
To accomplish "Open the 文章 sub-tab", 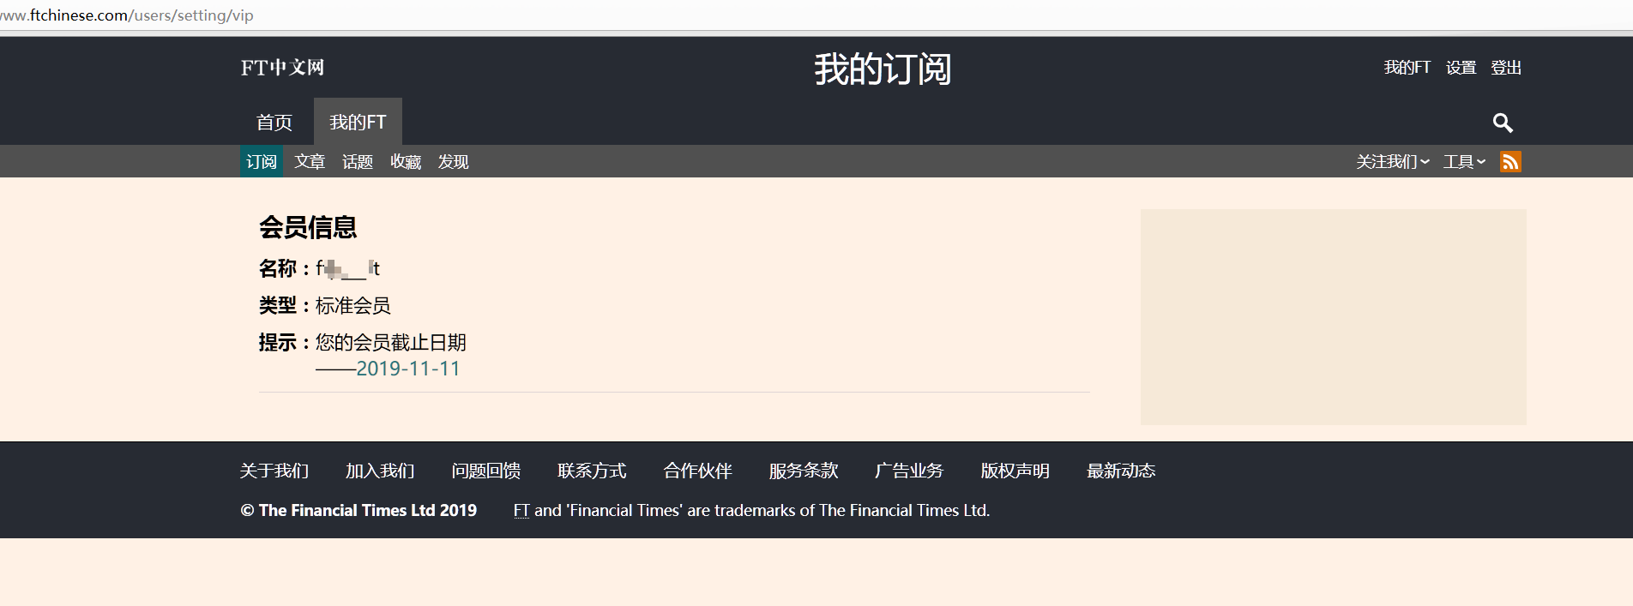I will click(310, 162).
